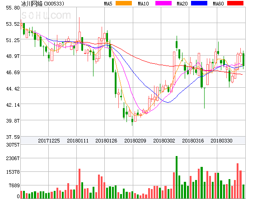This screenshot has height=199, width=271.
Task: Click the 48.97 price axis label
Action: pos(13,56)
